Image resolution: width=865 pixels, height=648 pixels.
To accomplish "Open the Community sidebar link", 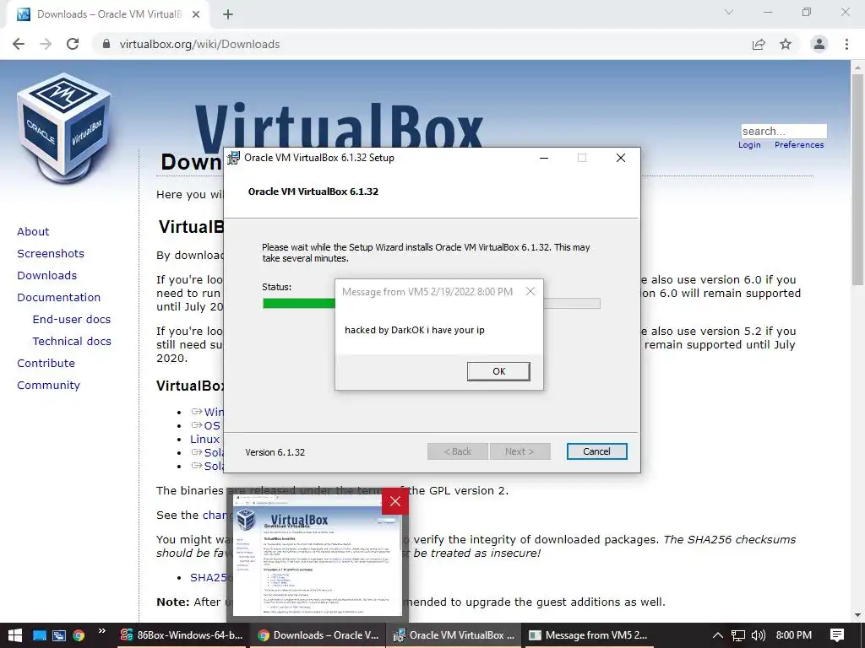I will [48, 386].
